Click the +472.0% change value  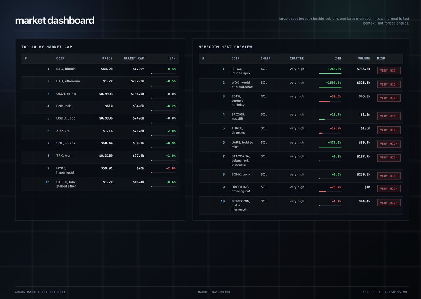point(334,143)
